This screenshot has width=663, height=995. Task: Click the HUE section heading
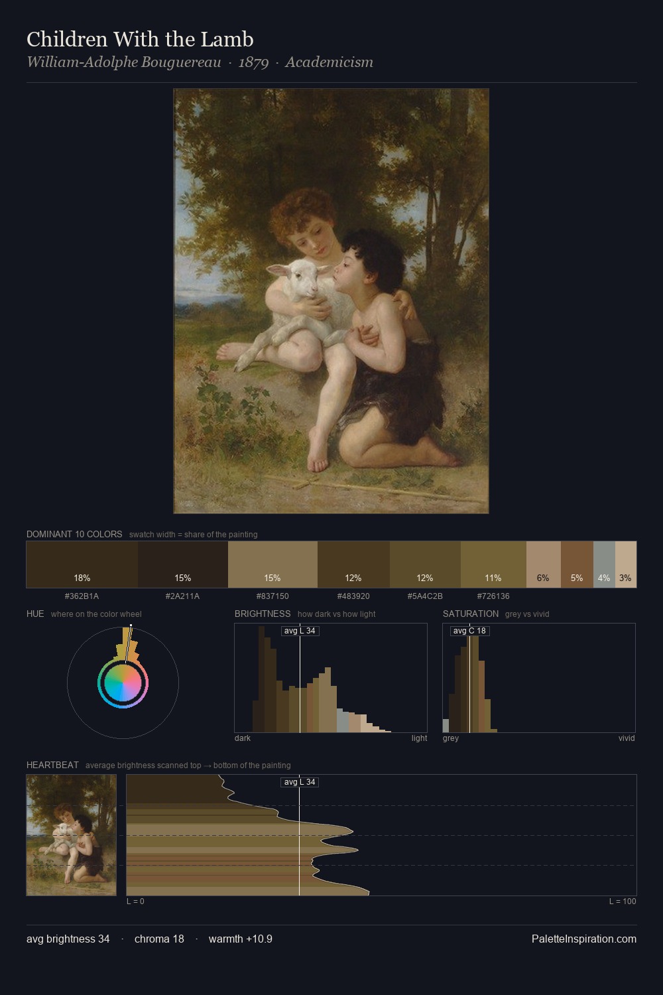[x=35, y=614]
